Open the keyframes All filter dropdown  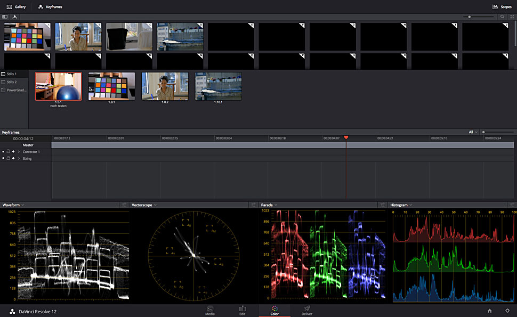472,132
